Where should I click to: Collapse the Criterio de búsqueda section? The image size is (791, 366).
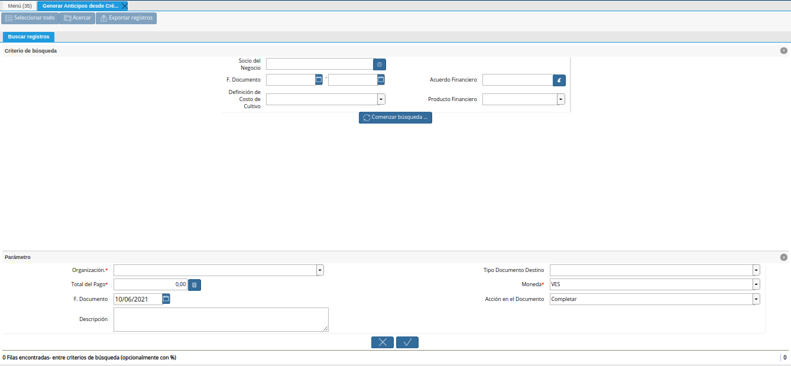click(784, 51)
